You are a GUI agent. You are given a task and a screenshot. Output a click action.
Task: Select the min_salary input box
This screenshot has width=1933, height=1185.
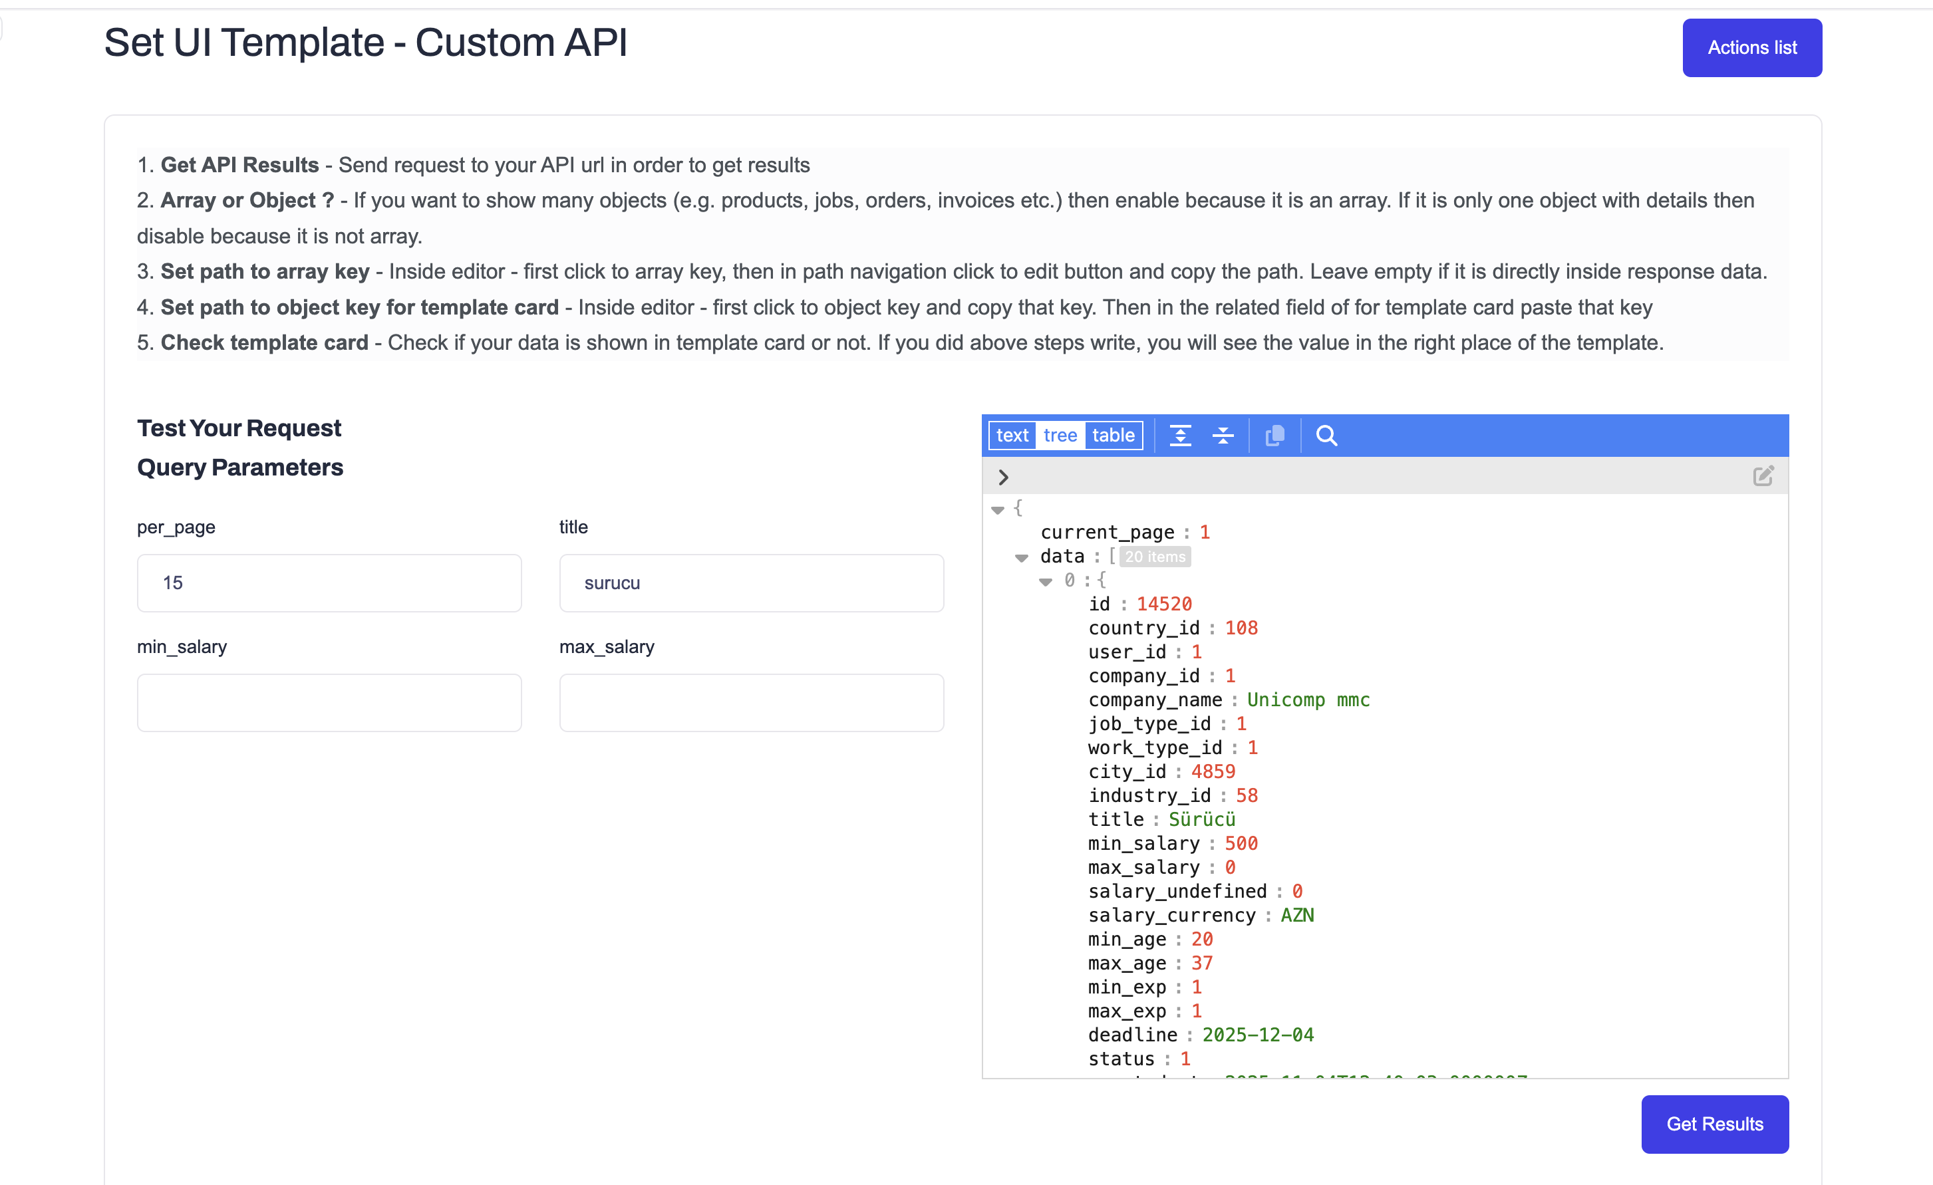click(329, 703)
